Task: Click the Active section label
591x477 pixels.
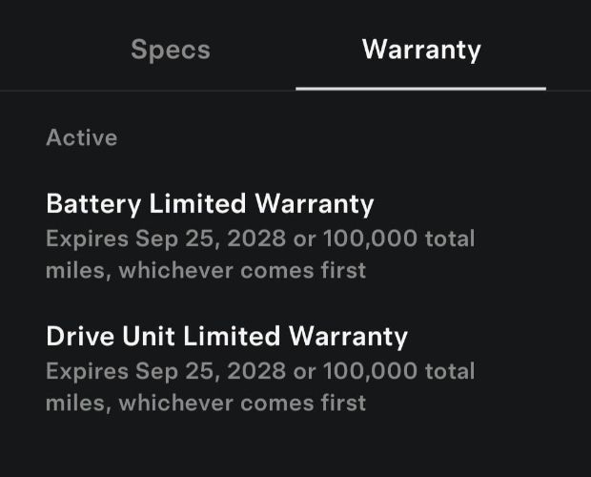Action: [x=82, y=137]
